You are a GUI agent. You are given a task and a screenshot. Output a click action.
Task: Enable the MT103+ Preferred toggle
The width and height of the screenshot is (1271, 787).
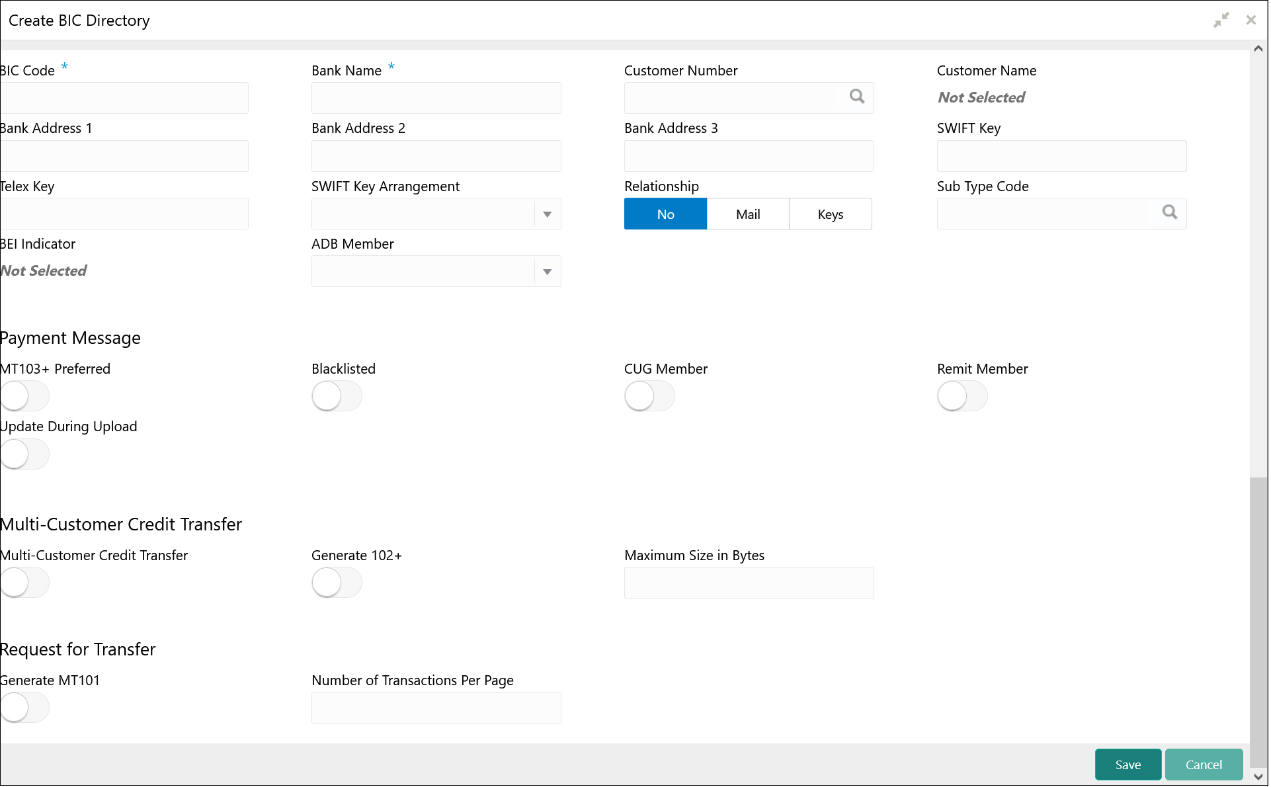[24, 397]
